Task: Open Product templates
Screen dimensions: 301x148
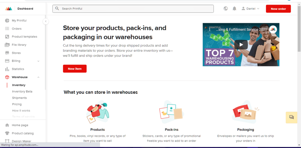Action: coord(25,37)
